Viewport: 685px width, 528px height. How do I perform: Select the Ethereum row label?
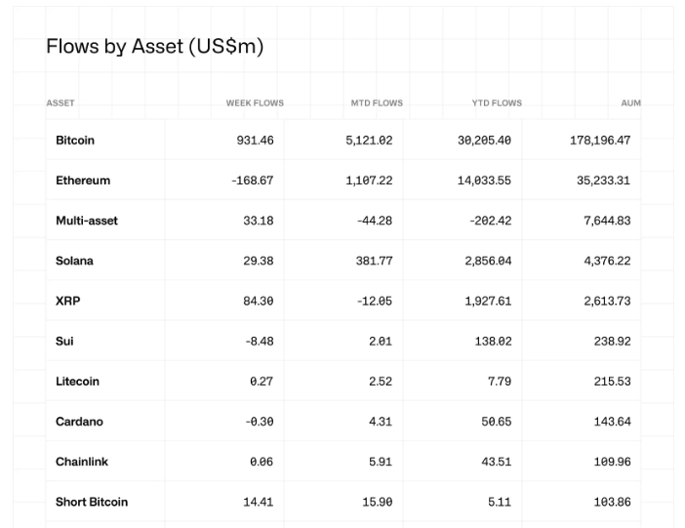(83, 181)
